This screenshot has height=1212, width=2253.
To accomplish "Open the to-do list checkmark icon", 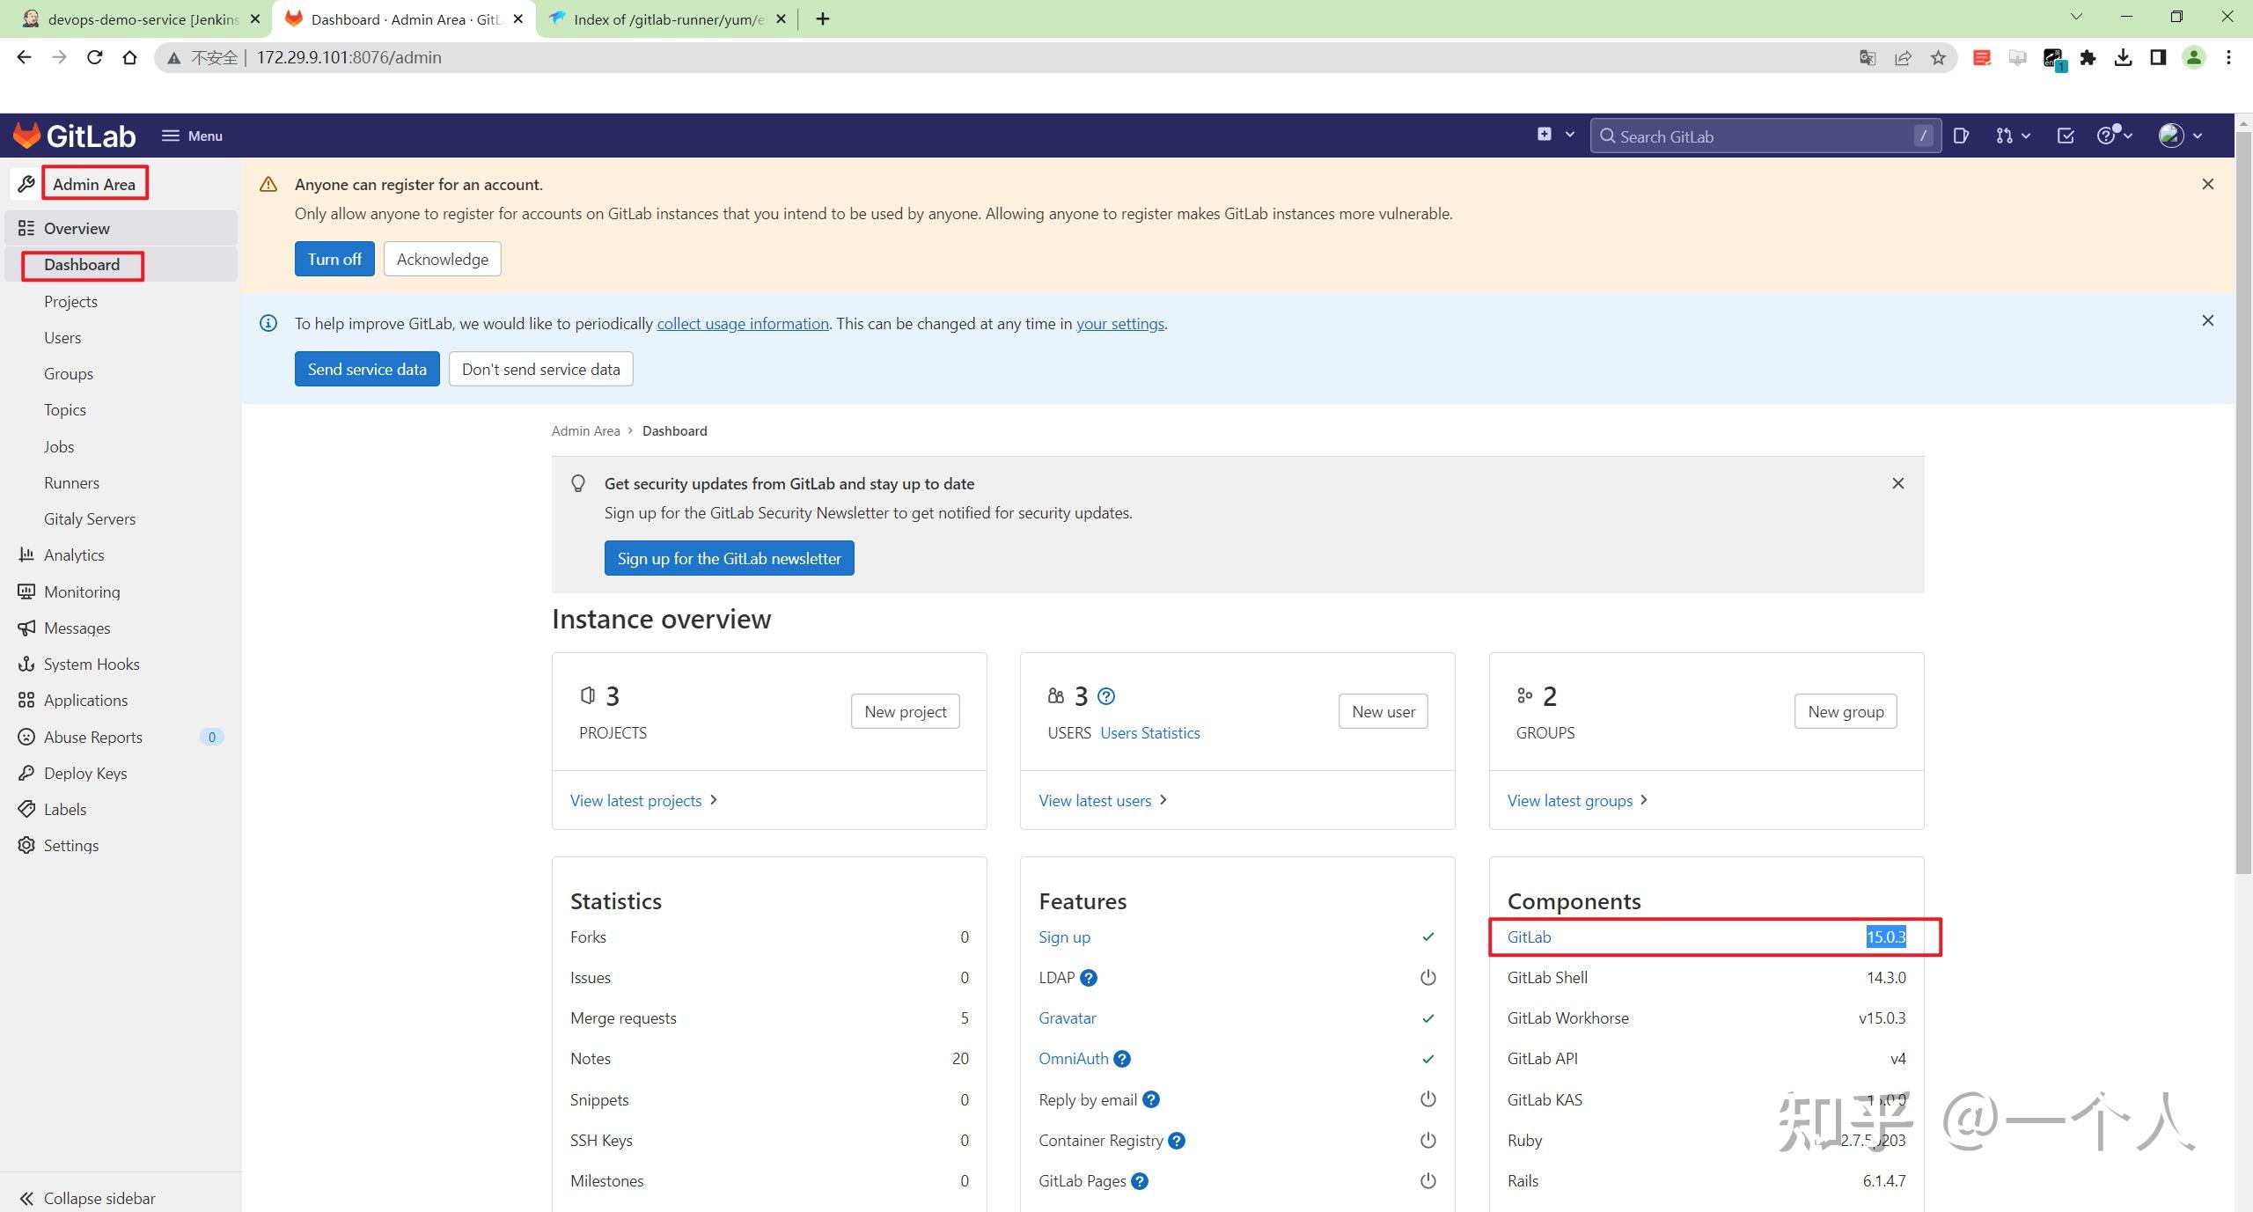I will pyautogui.click(x=2066, y=136).
